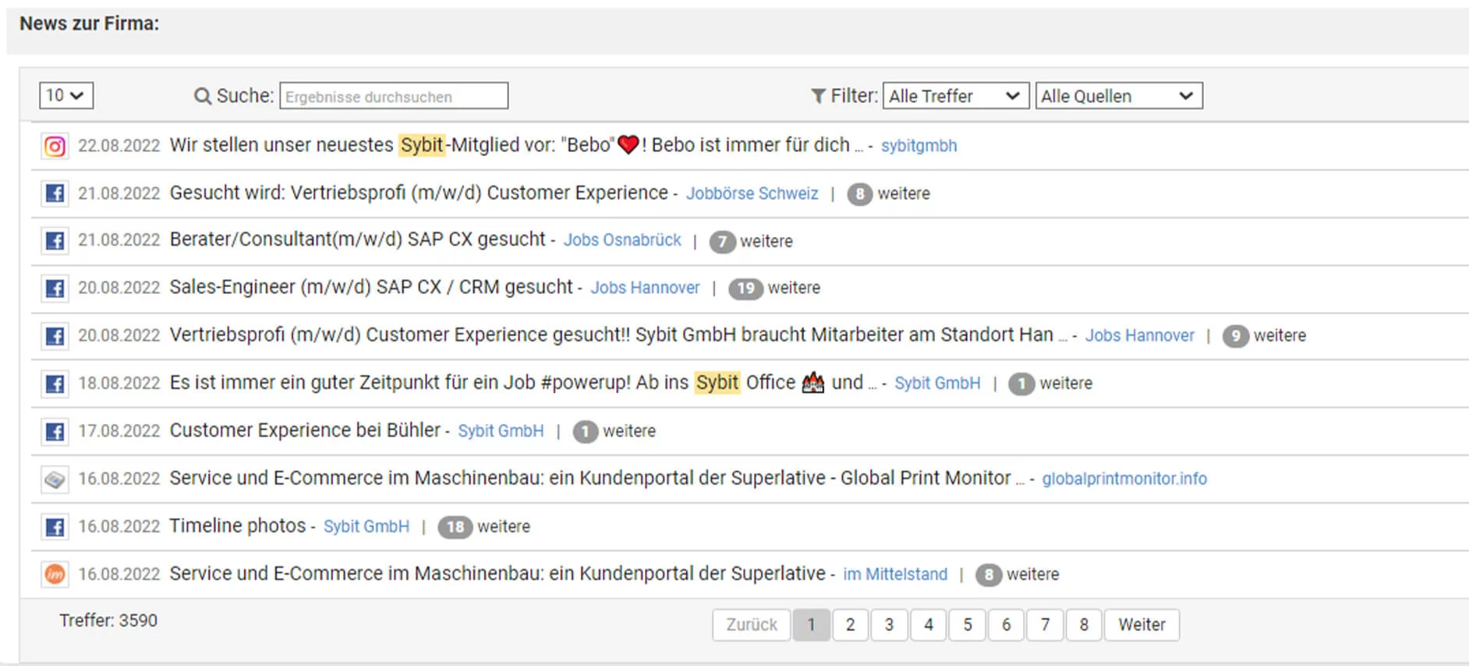Open headline 'Wir stellen unser neuestes Sybit-Mitglied vor'
1469x666 pixels.
(x=517, y=145)
